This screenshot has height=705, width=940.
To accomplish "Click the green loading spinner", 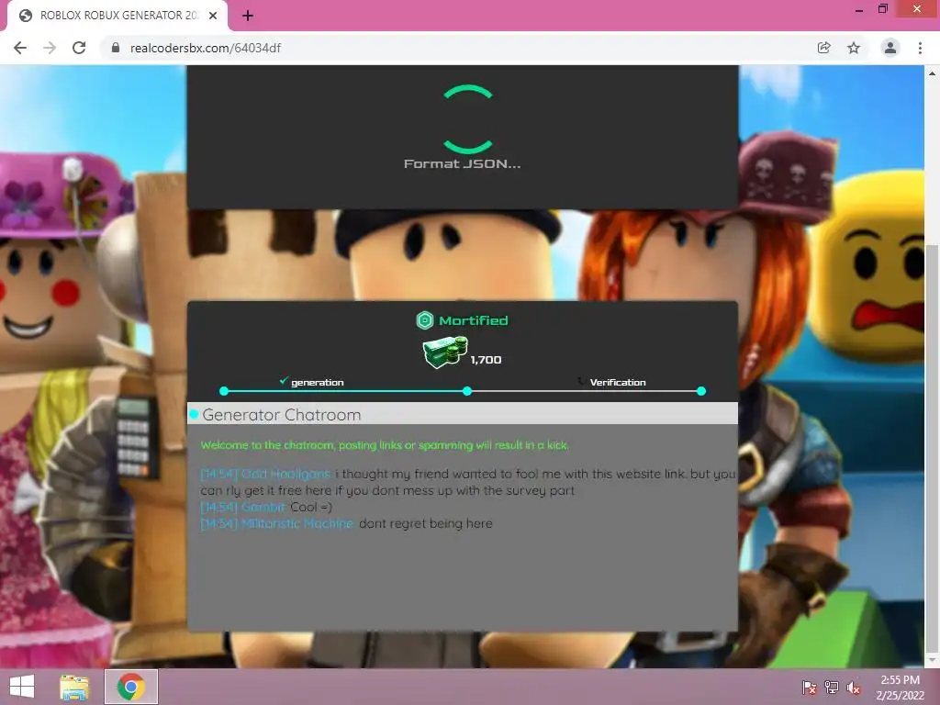I will pos(467,118).
